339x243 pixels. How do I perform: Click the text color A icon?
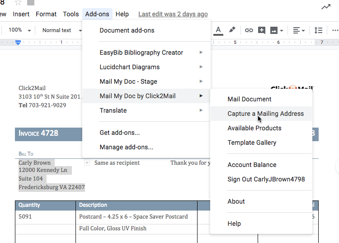218,30
